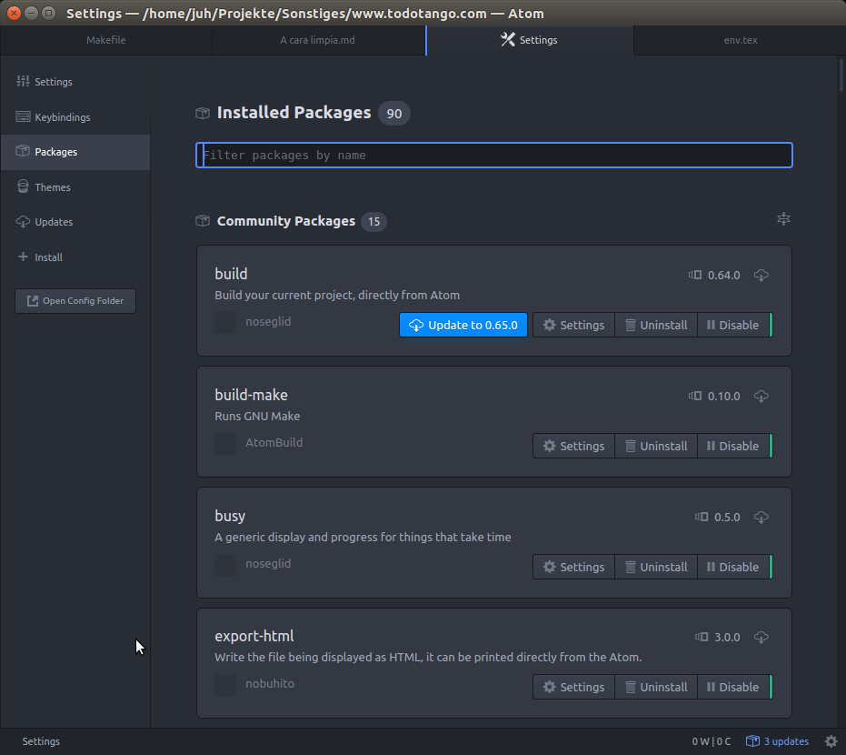
Task: Click the version icon beside 3.0.0
Action: (x=702, y=637)
